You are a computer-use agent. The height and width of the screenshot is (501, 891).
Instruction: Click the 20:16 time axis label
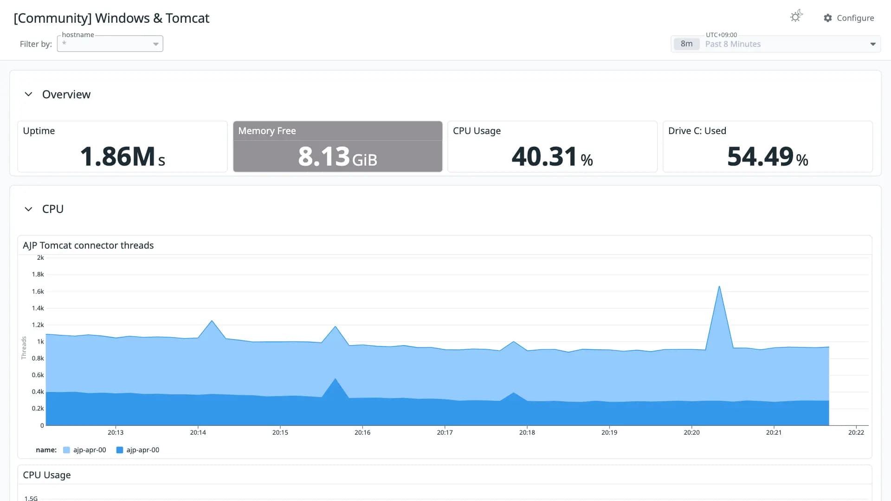362,432
